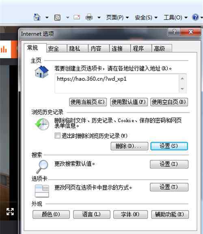The width and height of the screenshot is (203, 234).
Task: Click the homepage URL text box
Action: (x=117, y=84)
